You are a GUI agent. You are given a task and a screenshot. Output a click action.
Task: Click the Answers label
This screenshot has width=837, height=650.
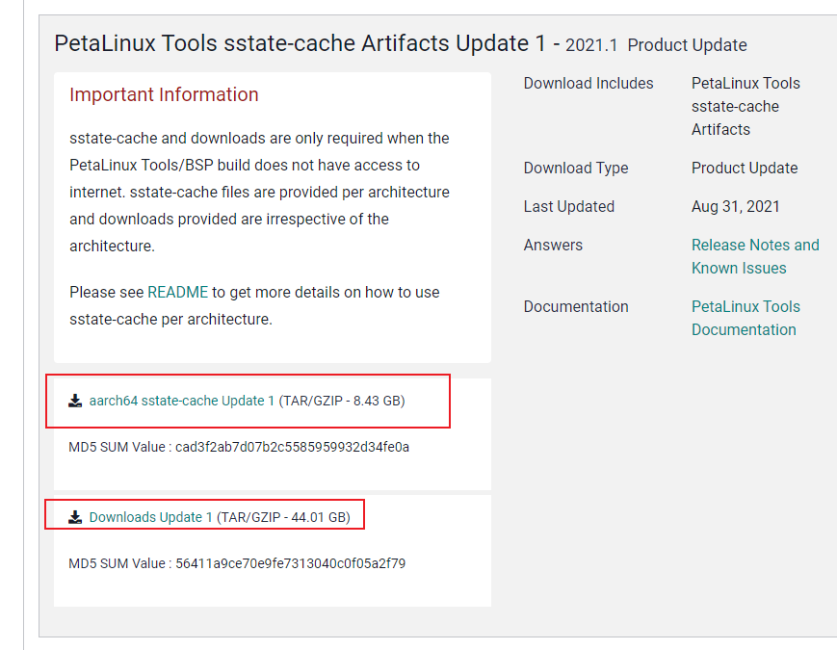[x=553, y=245]
